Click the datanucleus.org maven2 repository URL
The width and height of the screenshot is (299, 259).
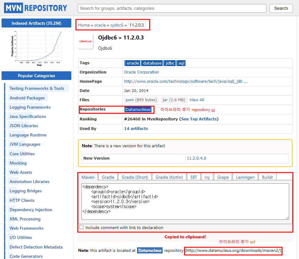point(233,251)
